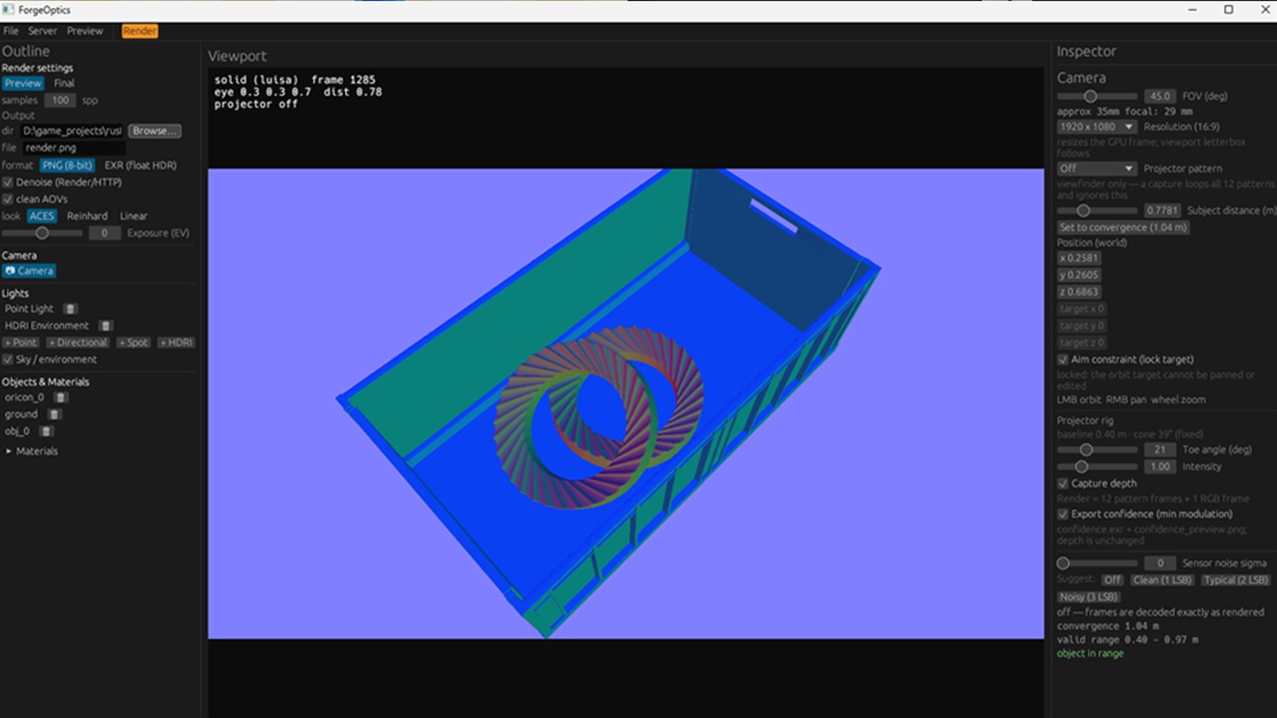Select the Camera item in the Outline
This screenshot has height=718, width=1277.
[29, 271]
